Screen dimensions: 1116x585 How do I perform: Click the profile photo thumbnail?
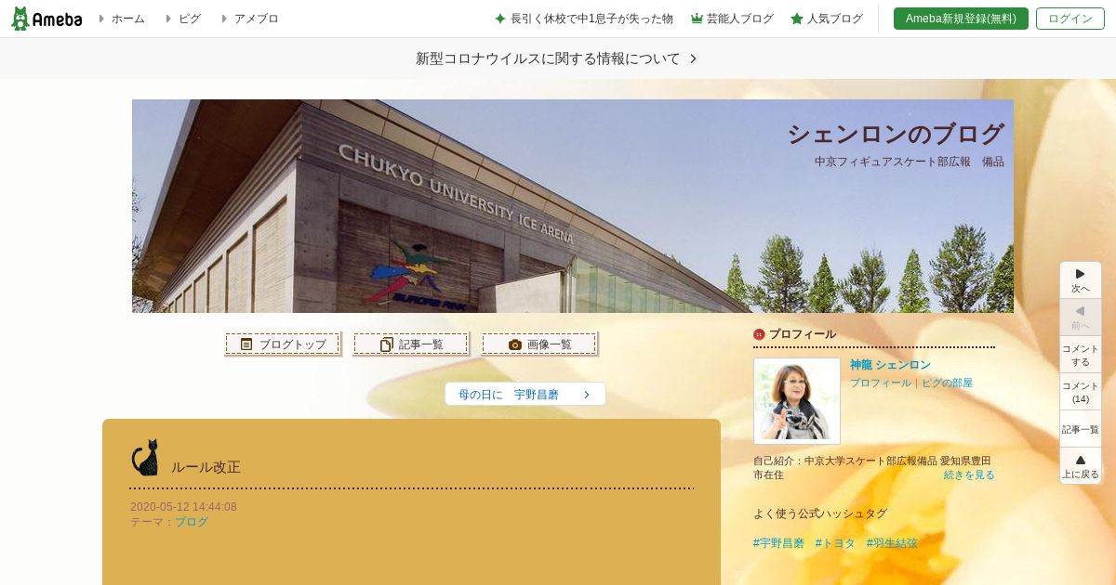(797, 401)
